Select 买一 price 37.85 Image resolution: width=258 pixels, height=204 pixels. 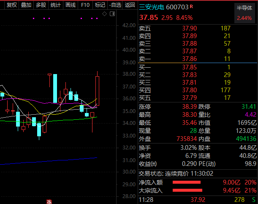[x=190, y=67]
